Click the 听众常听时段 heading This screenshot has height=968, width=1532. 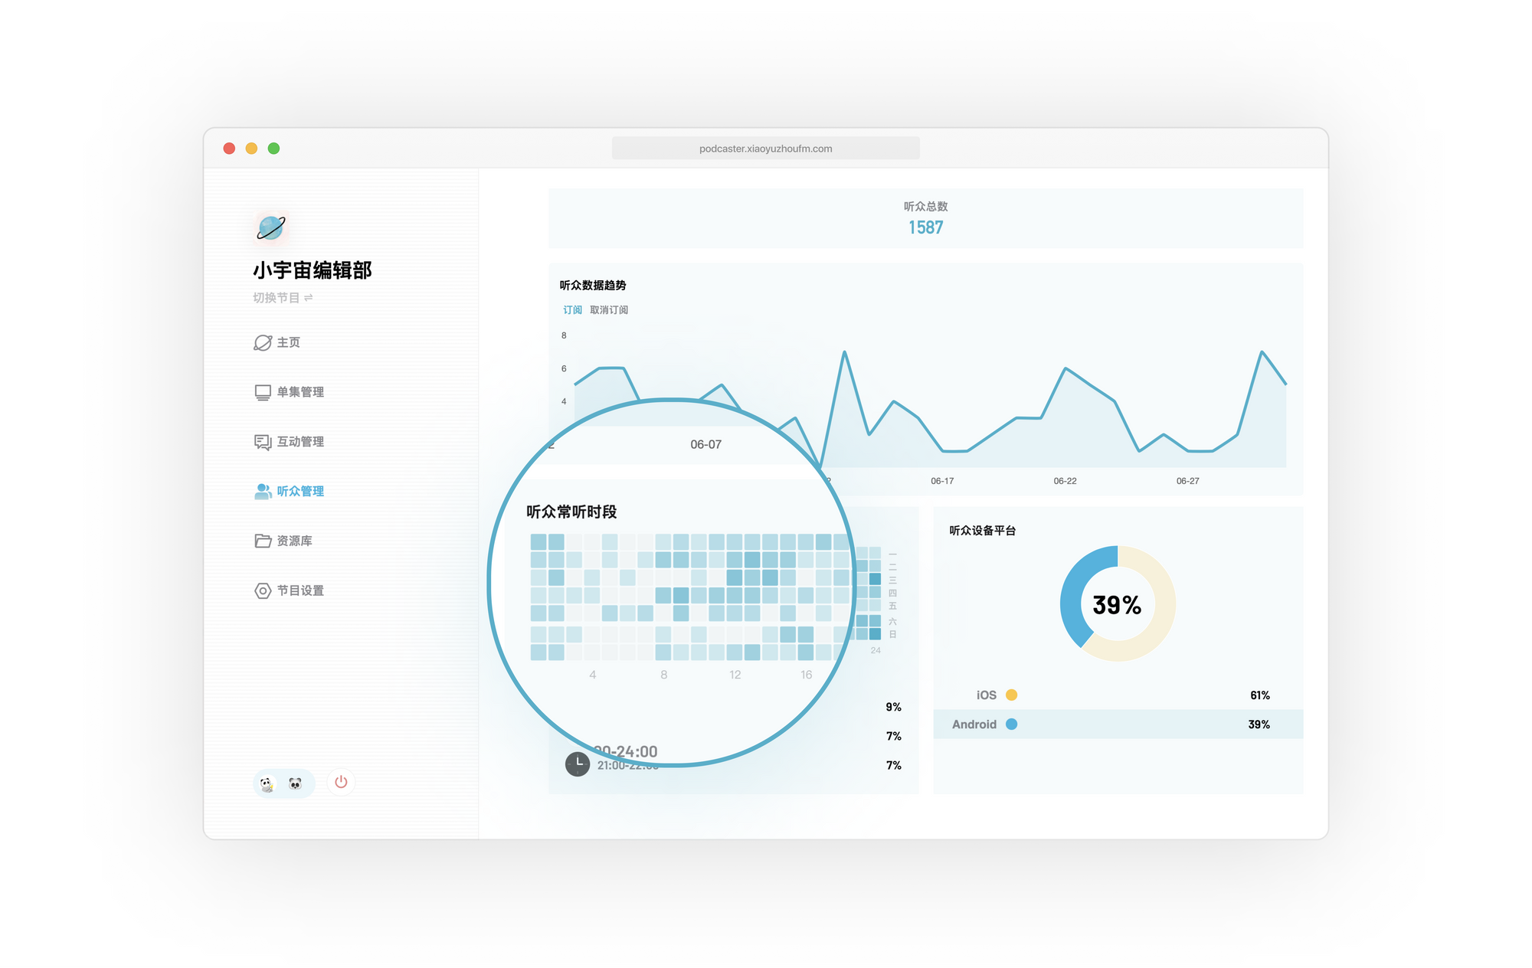[571, 512]
